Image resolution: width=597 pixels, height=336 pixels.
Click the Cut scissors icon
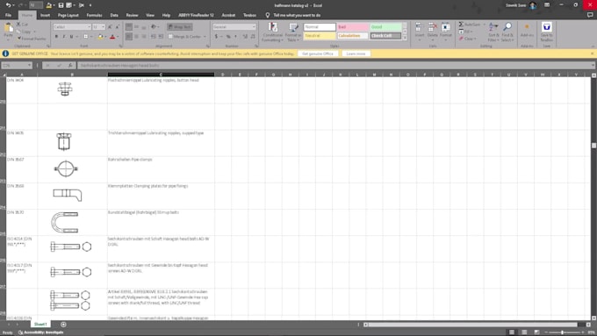click(x=18, y=24)
